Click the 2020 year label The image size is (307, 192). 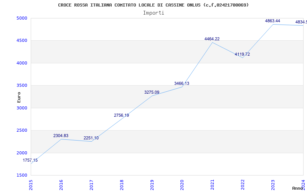click(x=182, y=185)
